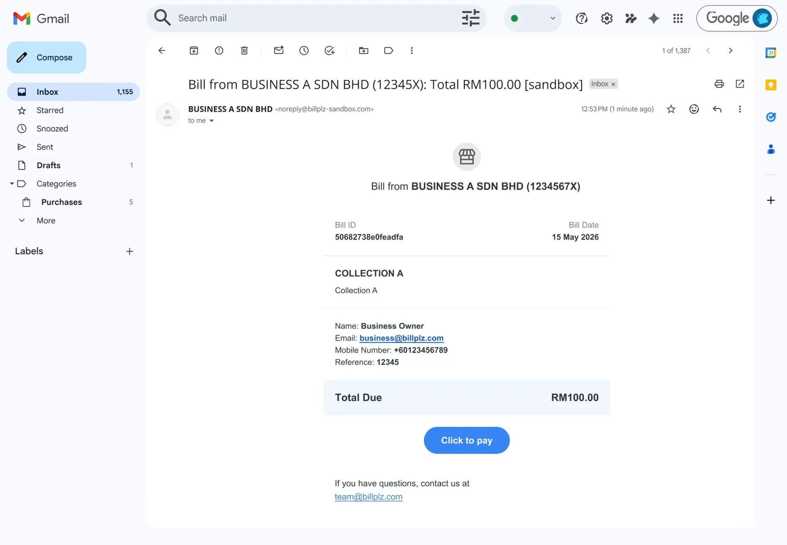Move this email to a folder

tap(364, 50)
